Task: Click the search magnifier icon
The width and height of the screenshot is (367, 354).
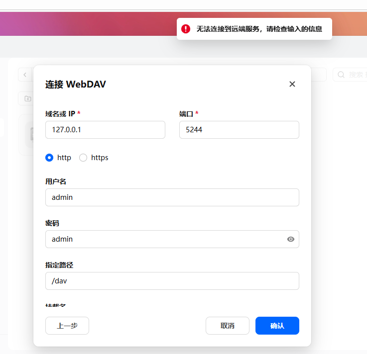Action: click(x=341, y=75)
